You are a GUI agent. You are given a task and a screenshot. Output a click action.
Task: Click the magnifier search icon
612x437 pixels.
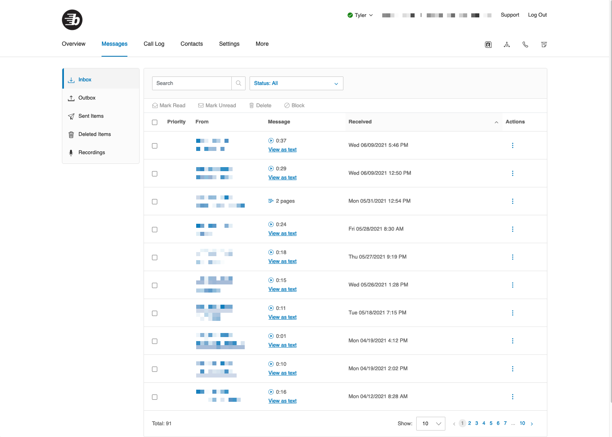[238, 83]
